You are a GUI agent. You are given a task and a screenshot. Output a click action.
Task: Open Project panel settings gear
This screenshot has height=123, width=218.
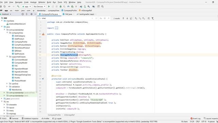coord(31,14)
